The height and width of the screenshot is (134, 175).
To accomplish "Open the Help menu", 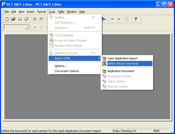I will [x=82, y=12].
